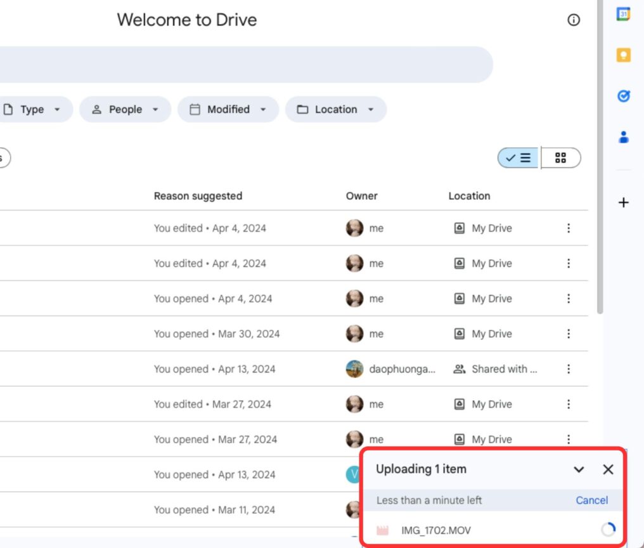This screenshot has height=548, width=644.
Task: Click the info icon beside Welcome to Drive
Action: 573,20
